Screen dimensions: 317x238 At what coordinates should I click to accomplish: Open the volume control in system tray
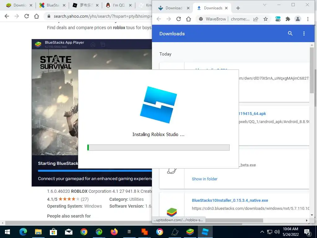(277, 232)
